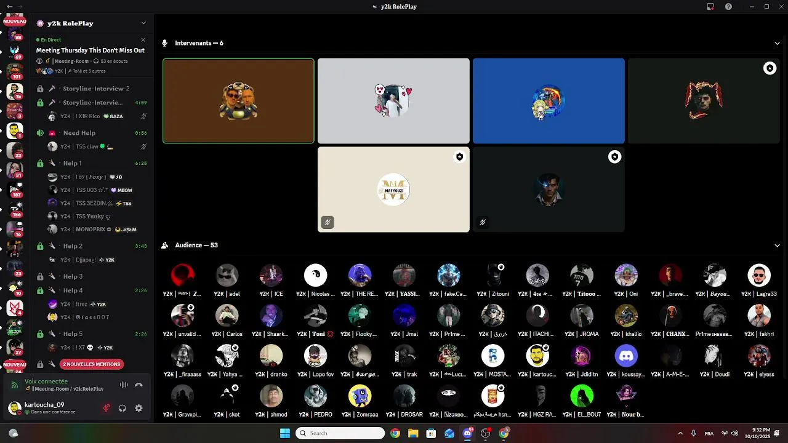Screen dimensions: 788x443
Task: Click Discord icon in taskbar
Action: pos(467,433)
